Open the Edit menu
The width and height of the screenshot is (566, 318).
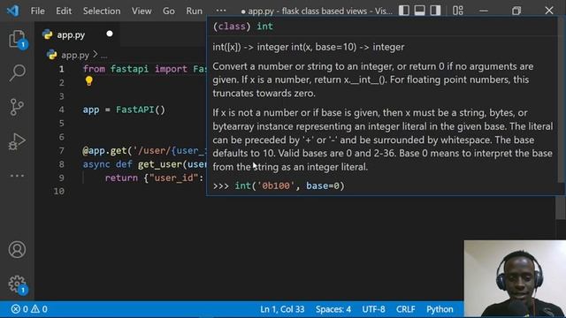pos(64,11)
